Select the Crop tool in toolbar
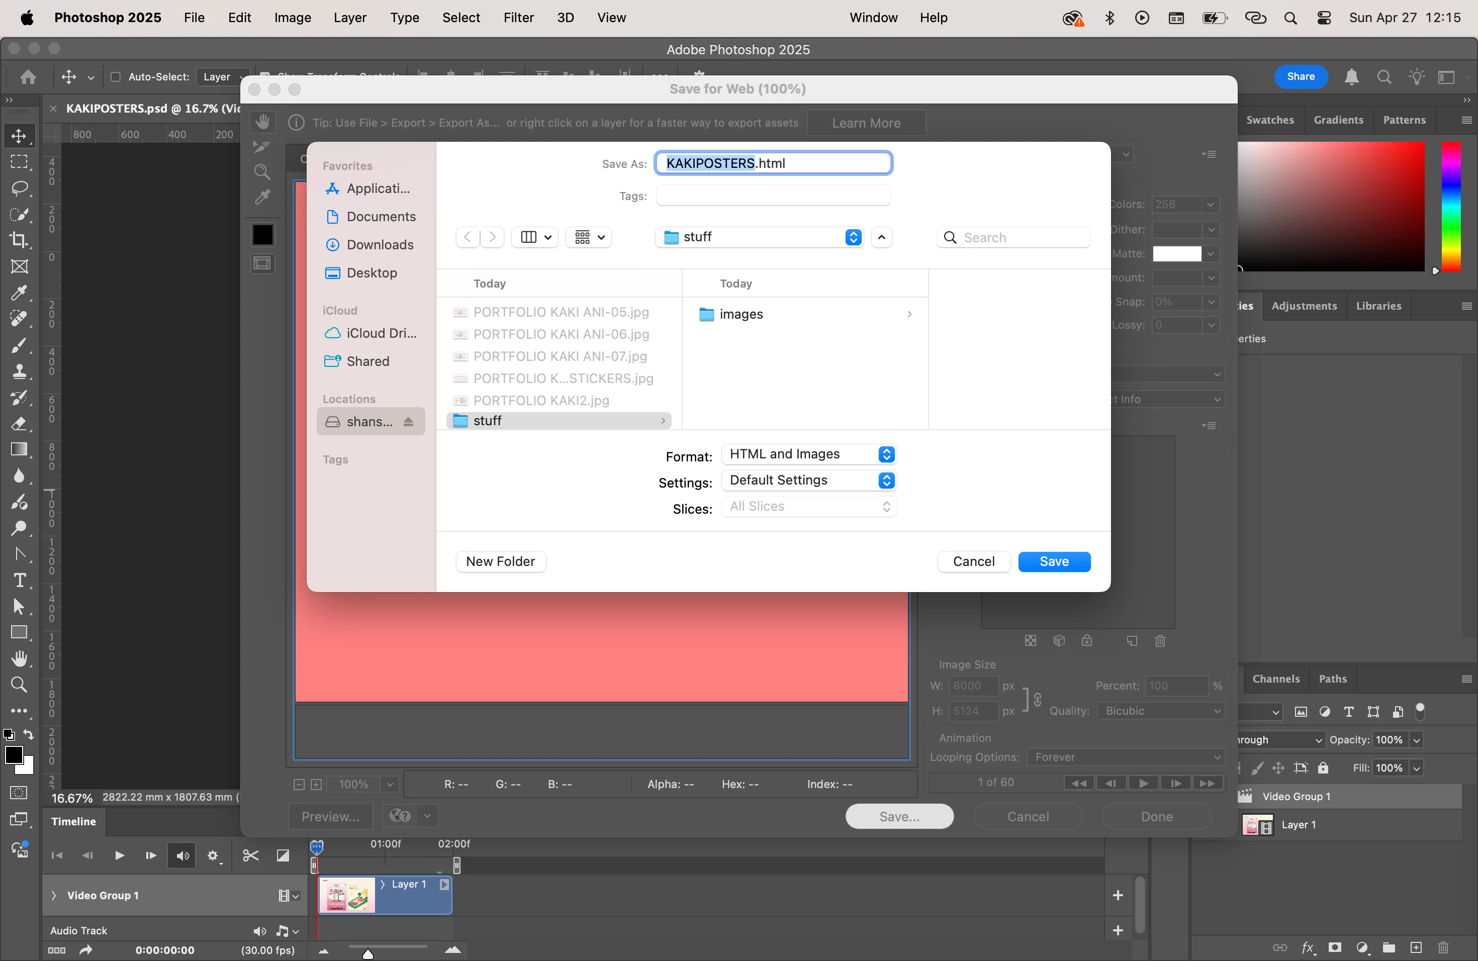This screenshot has width=1478, height=961. [x=19, y=240]
